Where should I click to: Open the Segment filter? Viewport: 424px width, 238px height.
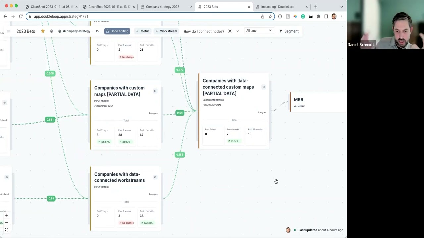coord(289,31)
